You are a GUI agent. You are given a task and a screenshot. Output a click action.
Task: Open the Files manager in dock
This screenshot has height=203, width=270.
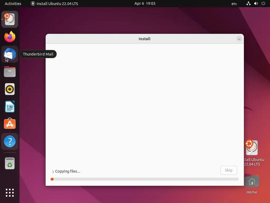point(10,72)
